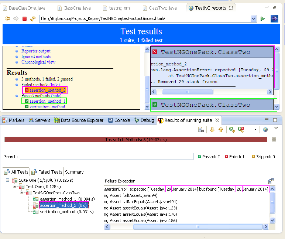Minimize the results view panel

(x=267, y=119)
